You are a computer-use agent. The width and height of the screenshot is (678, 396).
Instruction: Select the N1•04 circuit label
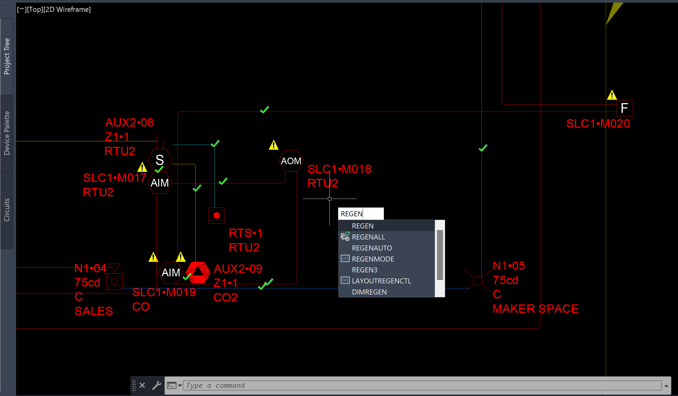point(90,268)
